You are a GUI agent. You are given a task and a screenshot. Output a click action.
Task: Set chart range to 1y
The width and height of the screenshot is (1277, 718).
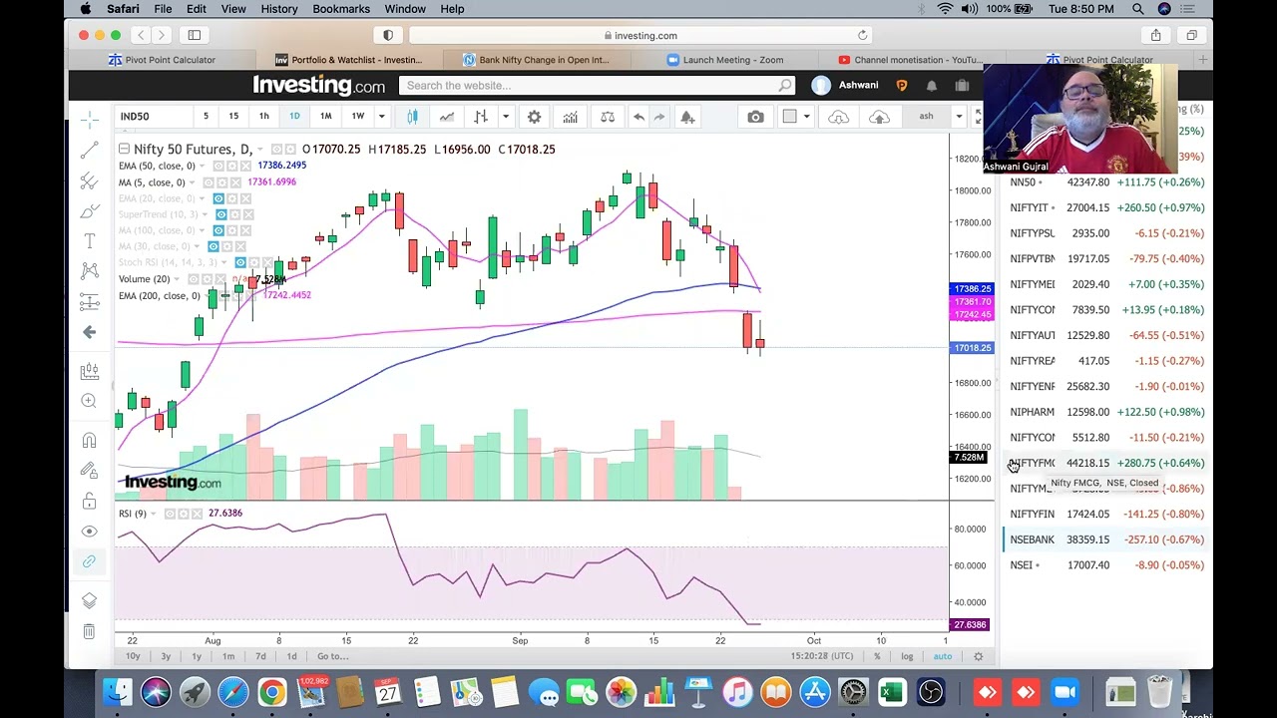click(197, 656)
